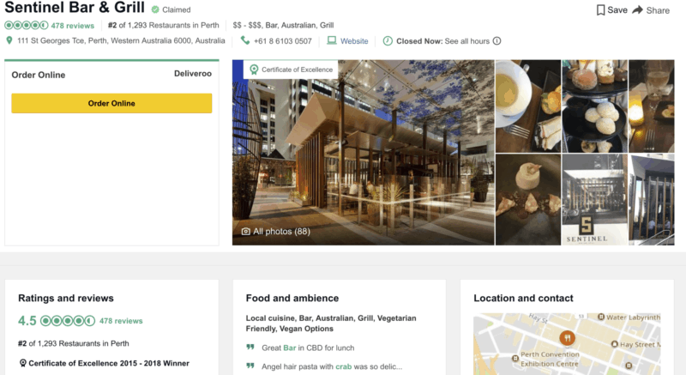Click the Certificate of Excellence badge on photo
This screenshot has width=686, height=375.
click(x=291, y=70)
